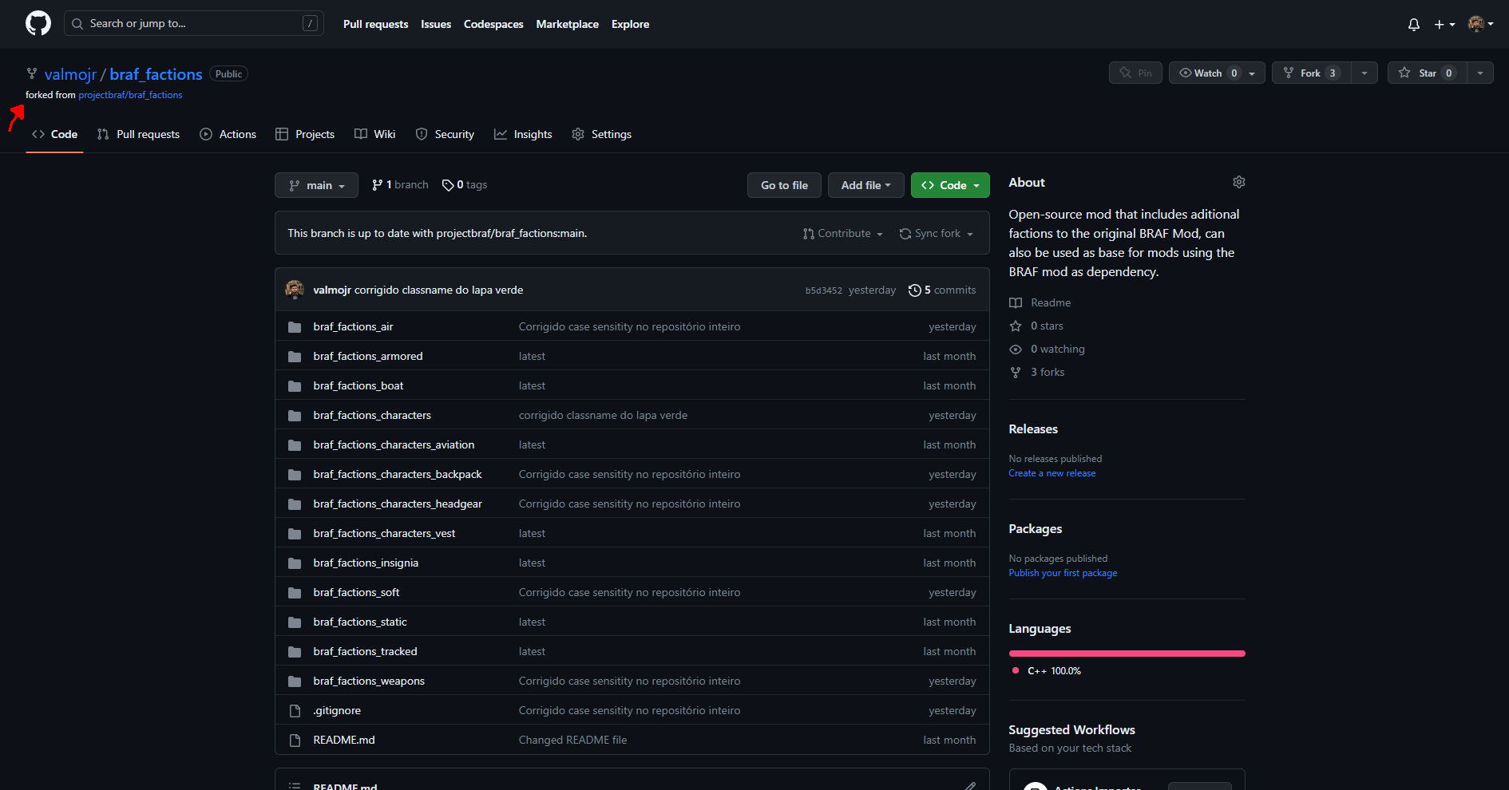Expand the main branch selector
The image size is (1509, 790).
click(x=316, y=185)
